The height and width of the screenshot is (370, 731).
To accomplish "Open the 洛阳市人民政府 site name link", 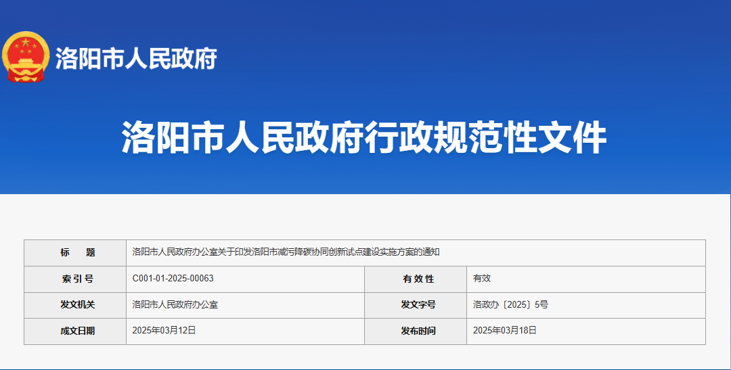I will pyautogui.click(x=135, y=59).
